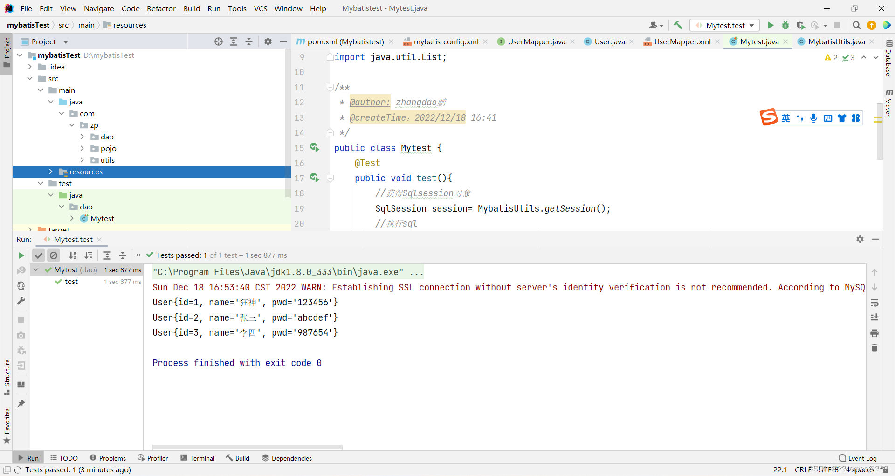Click the Build project hammer icon
This screenshot has height=476, width=895.
(678, 25)
